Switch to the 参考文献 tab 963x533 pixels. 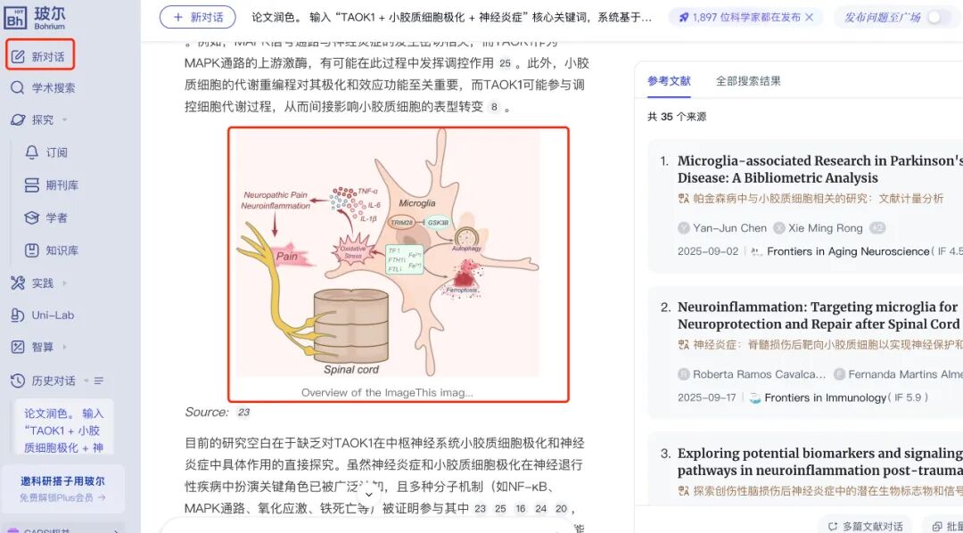pyautogui.click(x=669, y=80)
